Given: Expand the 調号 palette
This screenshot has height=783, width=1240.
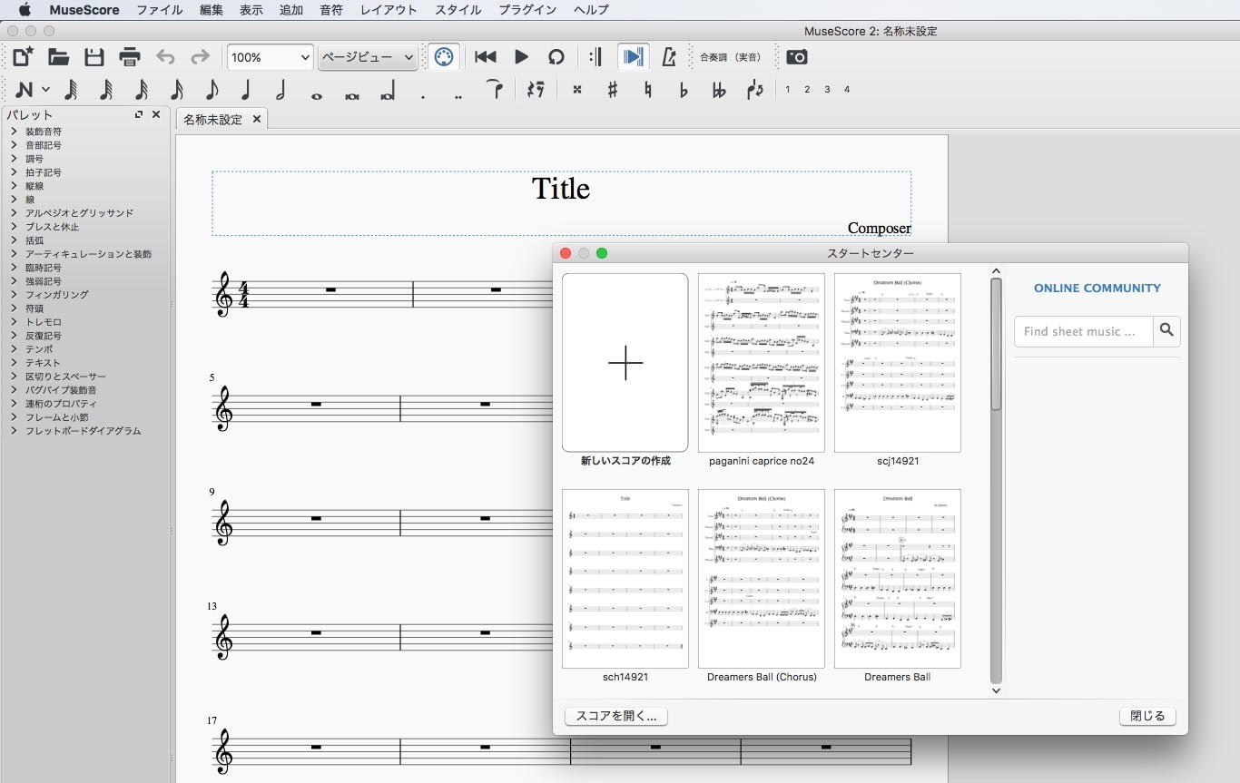Looking at the screenshot, I should (x=15, y=159).
